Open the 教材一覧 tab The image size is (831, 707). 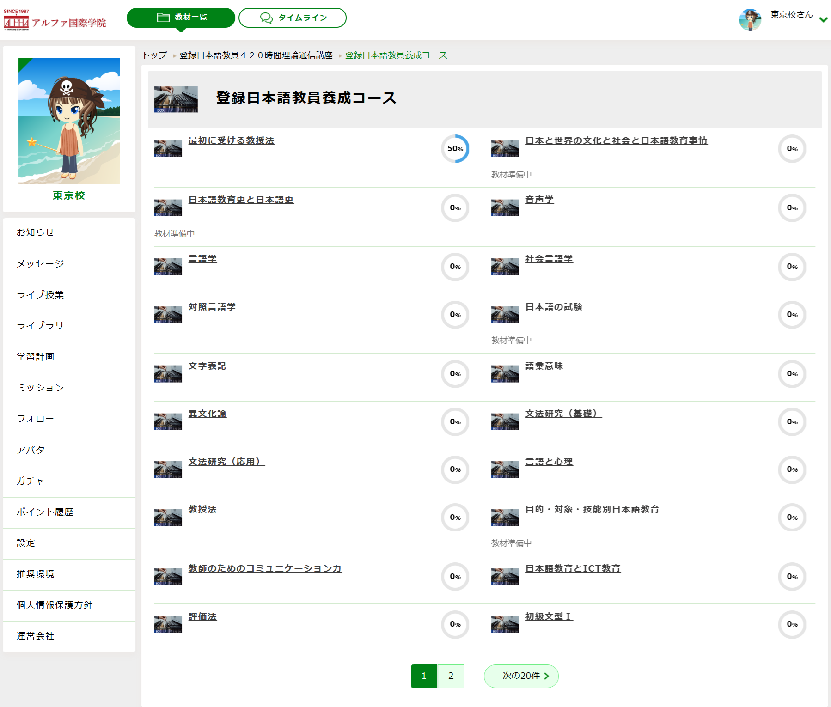(x=181, y=18)
